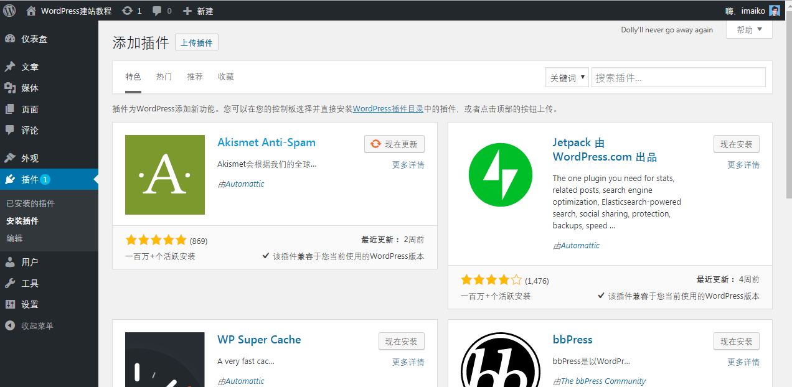The image size is (792, 387).
Task: Click the 外观 appearance brush icon
Action: 10,158
